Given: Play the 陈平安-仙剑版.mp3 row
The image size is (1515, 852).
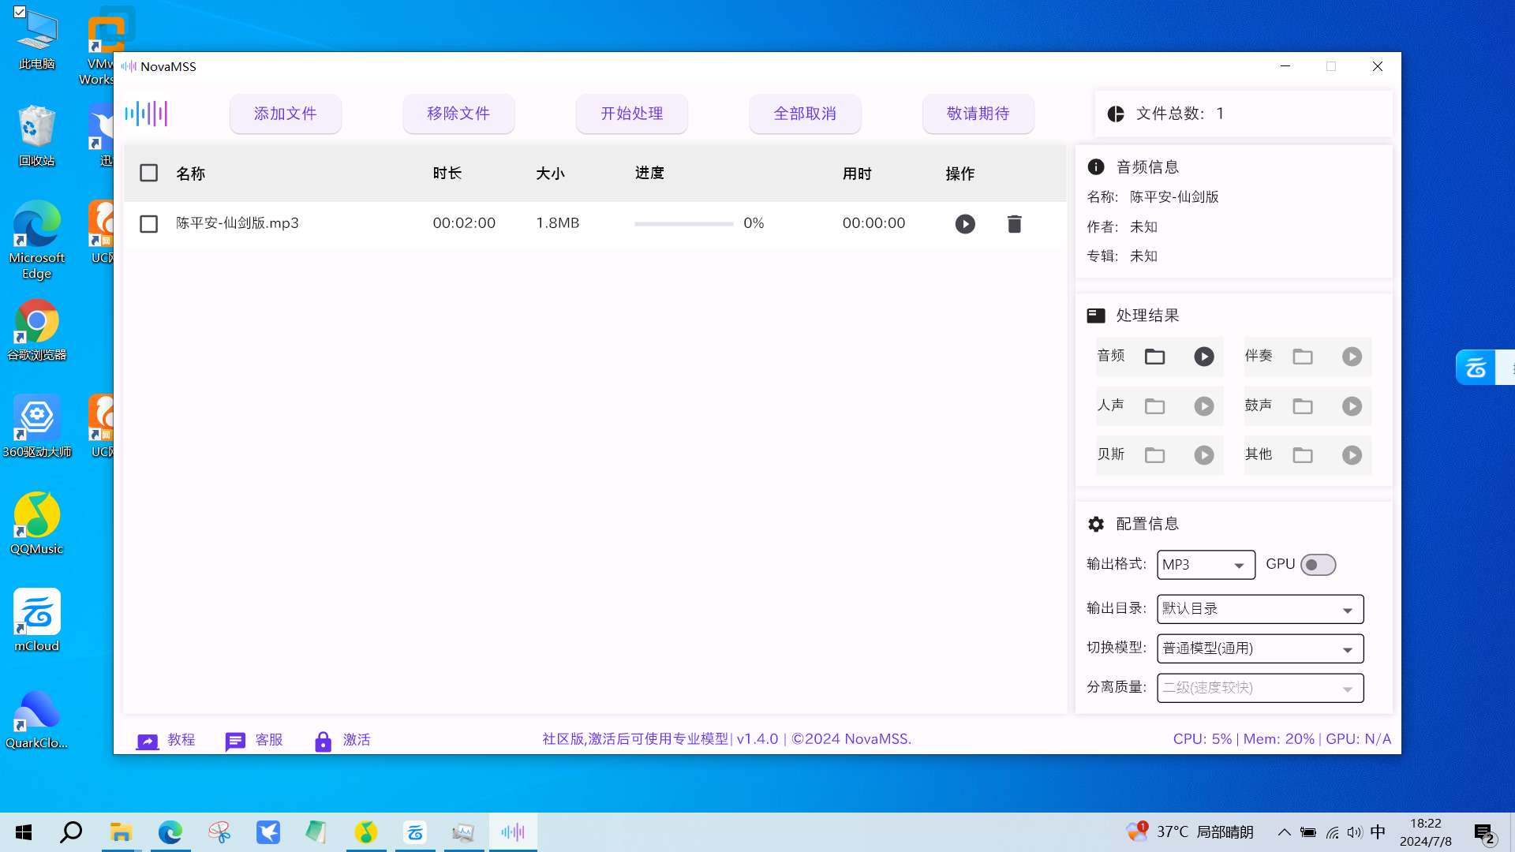Looking at the screenshot, I should [964, 224].
